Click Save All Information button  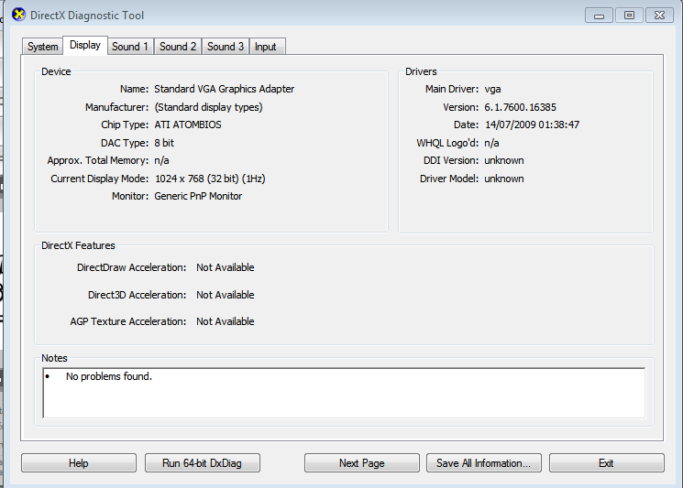[x=484, y=463]
